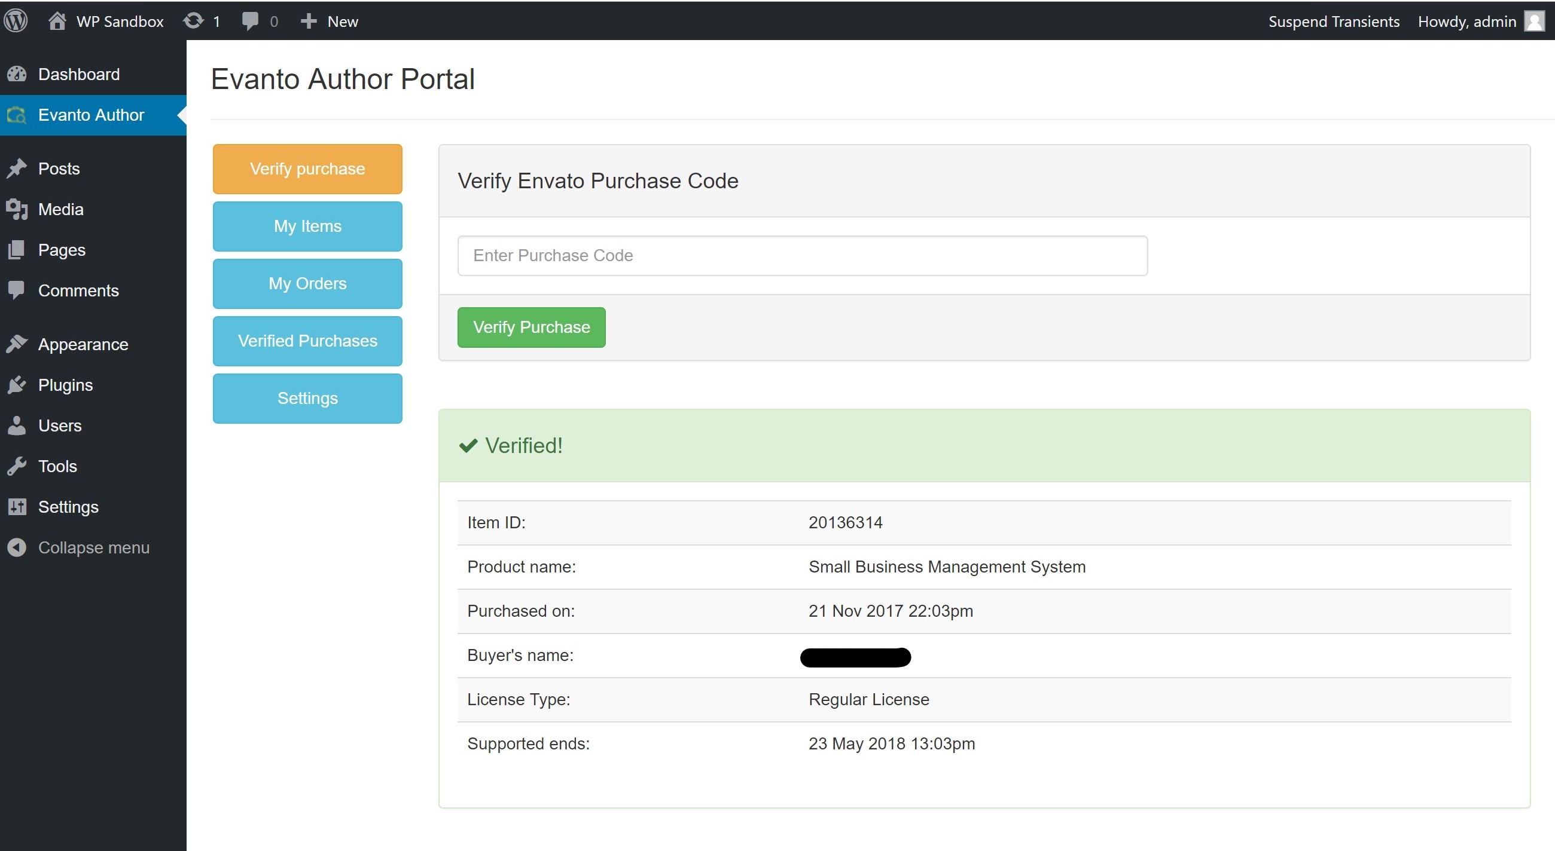Click the Pages icon in sidebar

pyautogui.click(x=17, y=250)
